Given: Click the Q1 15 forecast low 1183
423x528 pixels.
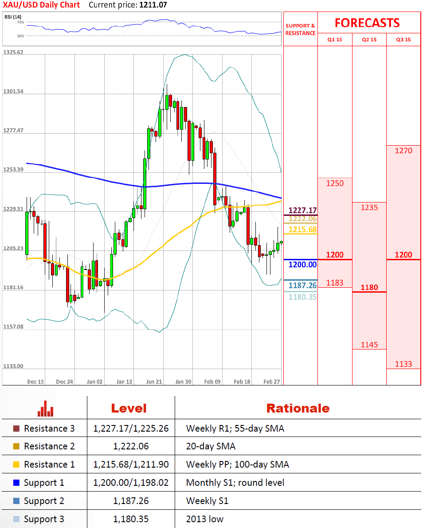Looking at the screenshot, I should [335, 282].
